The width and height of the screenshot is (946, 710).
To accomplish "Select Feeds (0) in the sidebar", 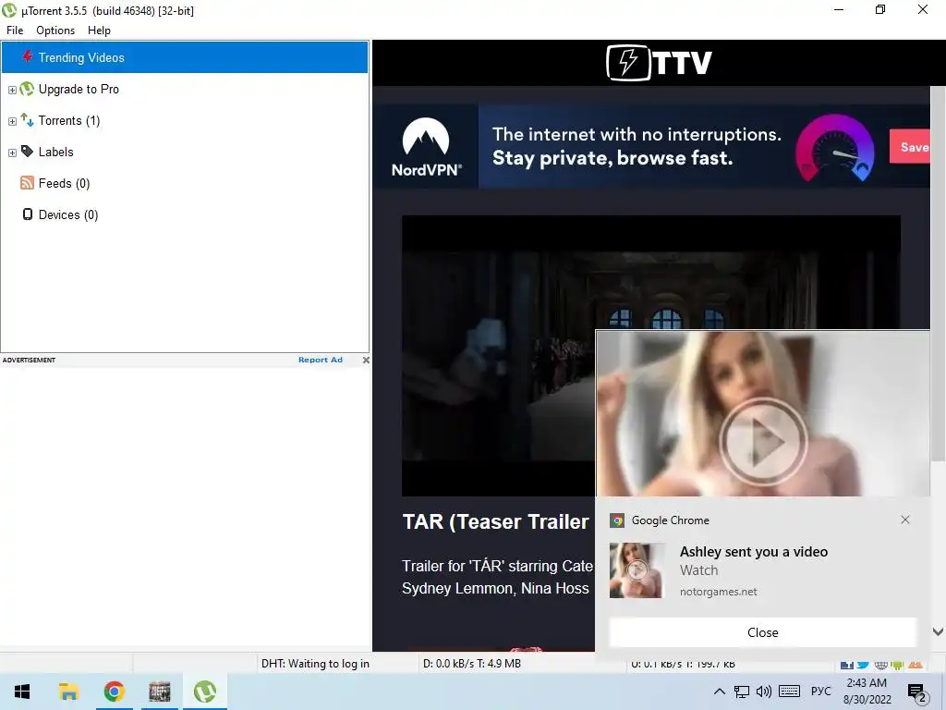I will [x=64, y=184].
